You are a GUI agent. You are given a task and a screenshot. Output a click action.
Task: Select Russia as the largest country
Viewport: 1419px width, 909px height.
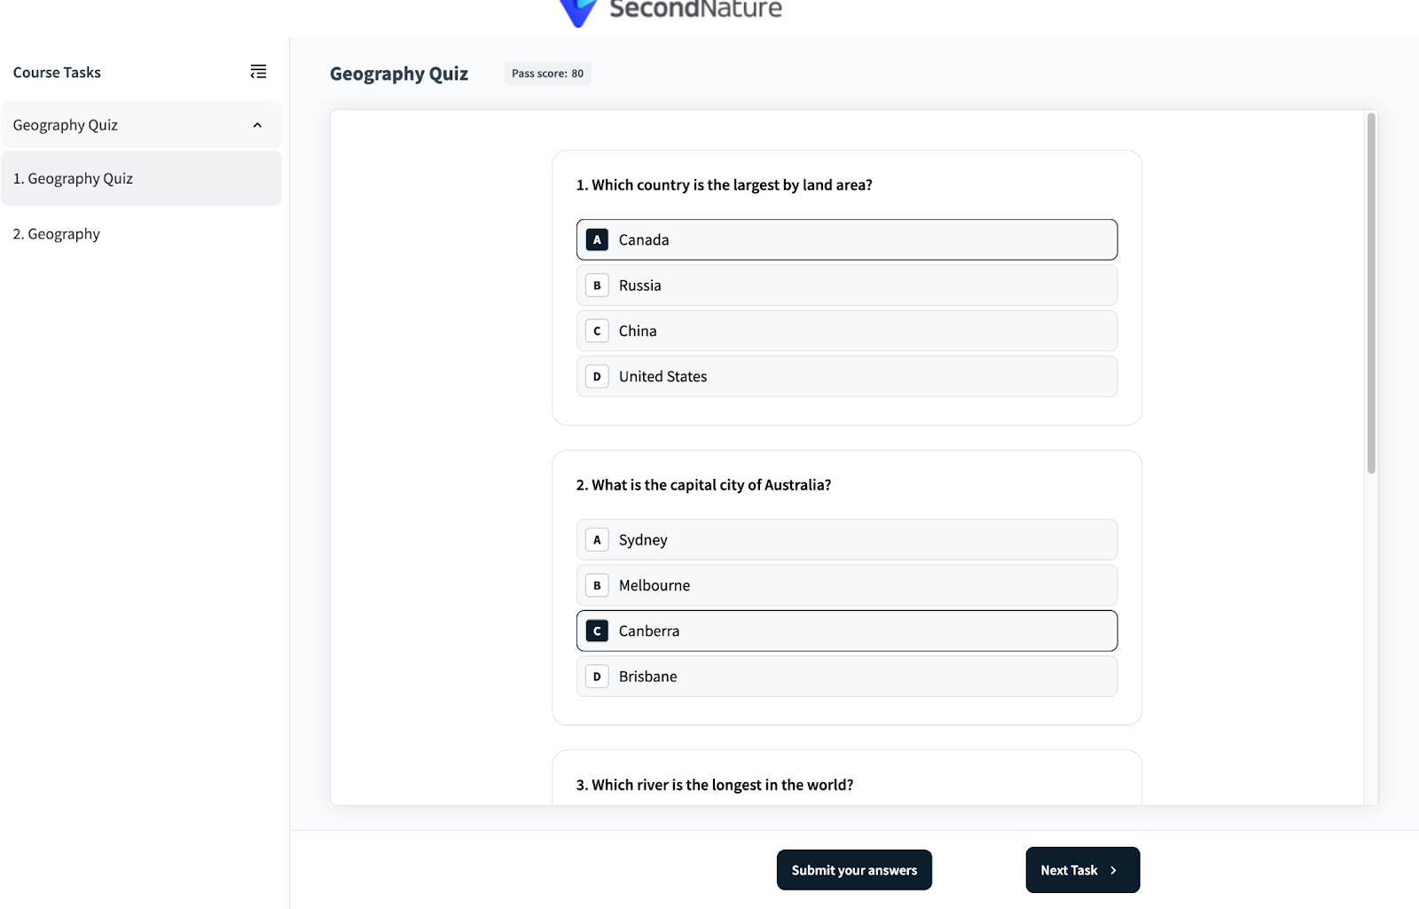pos(846,286)
